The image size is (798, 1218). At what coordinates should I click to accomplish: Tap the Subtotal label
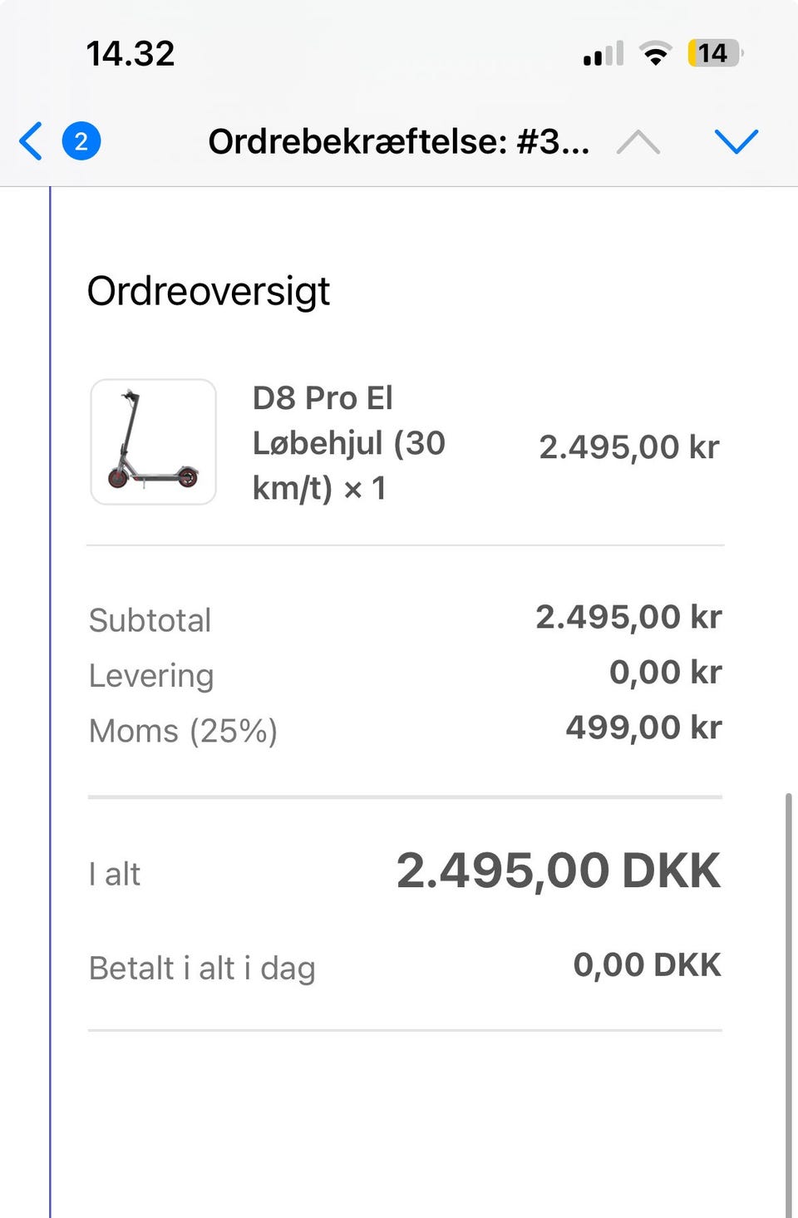coord(150,620)
